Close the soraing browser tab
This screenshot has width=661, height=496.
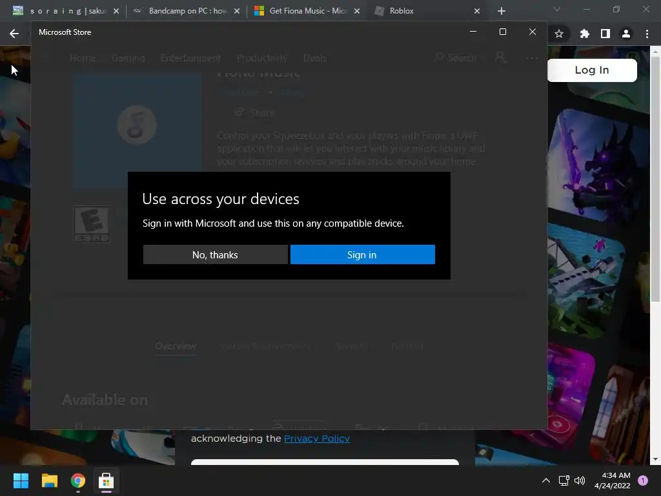point(116,11)
